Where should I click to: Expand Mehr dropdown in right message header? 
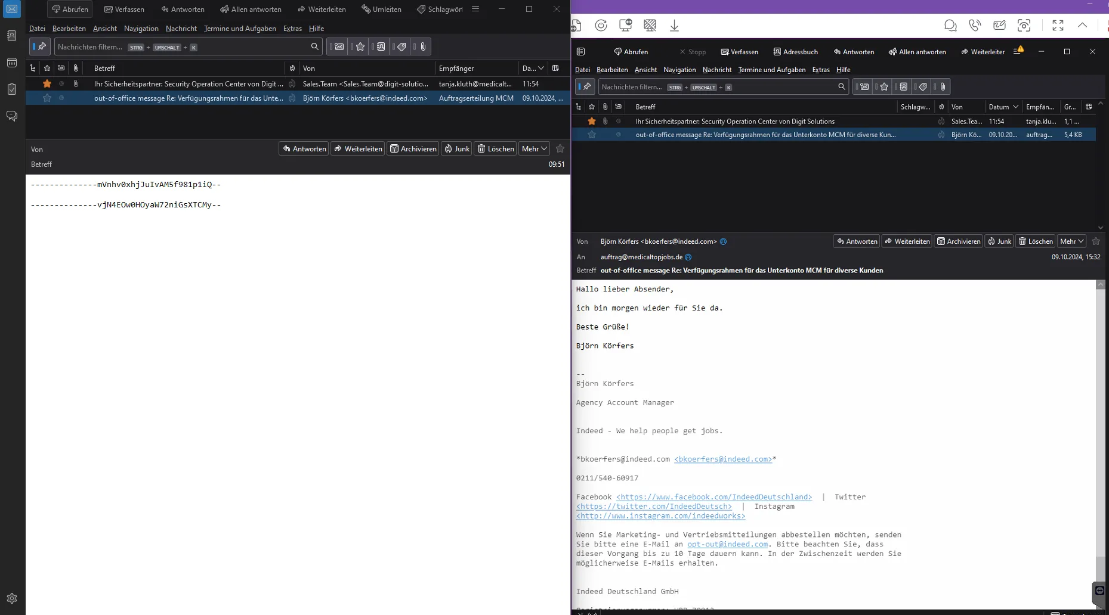pyautogui.click(x=1071, y=241)
